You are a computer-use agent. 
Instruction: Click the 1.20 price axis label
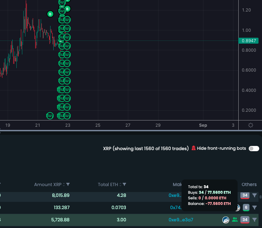coord(246,10)
